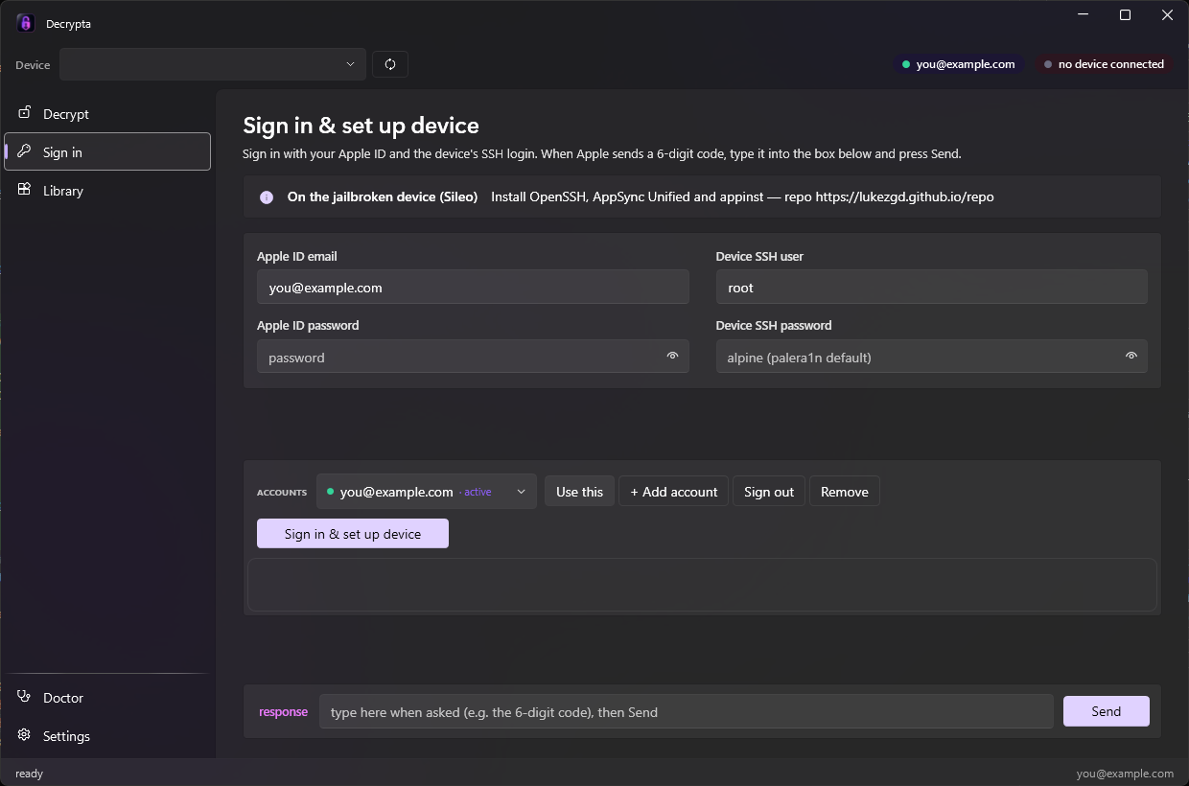Click the Settings gear icon
Screen dimensions: 1189x786
tap(25, 734)
